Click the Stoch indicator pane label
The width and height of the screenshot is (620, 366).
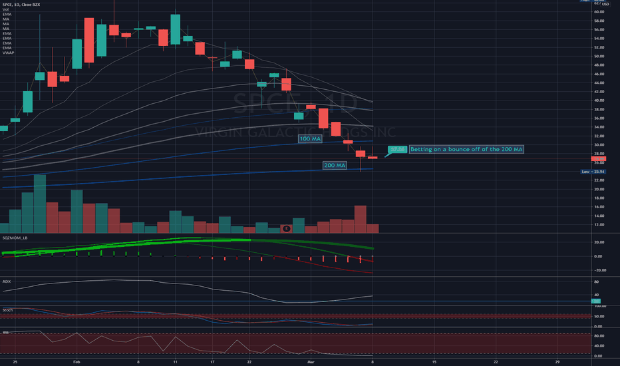point(7,310)
